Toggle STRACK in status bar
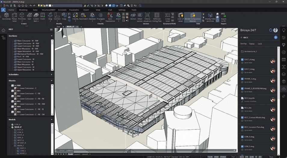 coord(223,157)
